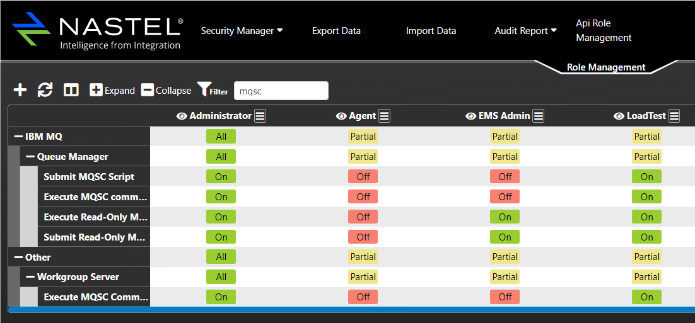The image size is (695, 323).
Task: Open LoadTest column hamburger menu
Action: [674, 116]
